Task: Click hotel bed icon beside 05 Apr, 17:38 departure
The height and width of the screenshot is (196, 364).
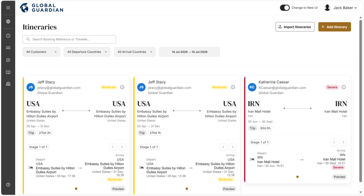Action: click(30, 168)
